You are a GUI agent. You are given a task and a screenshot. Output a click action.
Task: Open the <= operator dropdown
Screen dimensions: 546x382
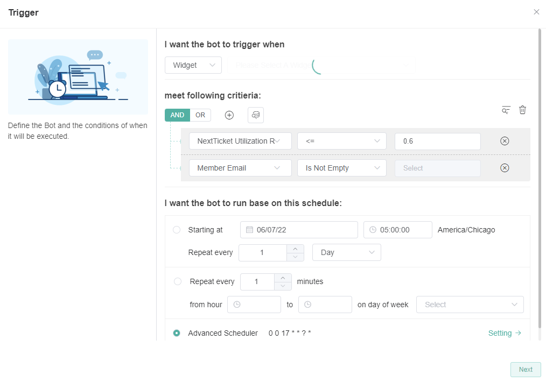tap(342, 141)
